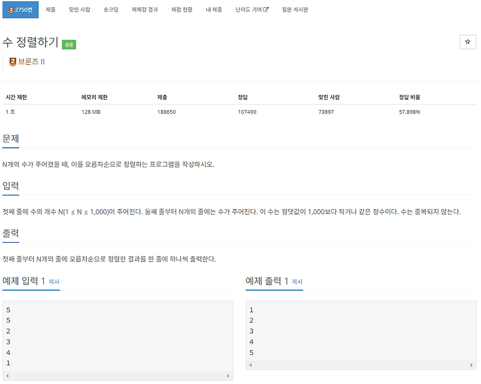Copy example output 1 via 복사 link

pos(297,282)
